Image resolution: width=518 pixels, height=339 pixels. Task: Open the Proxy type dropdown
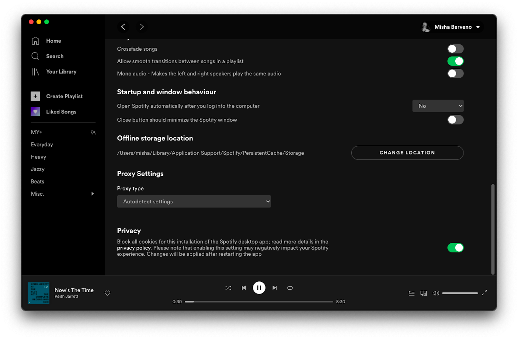click(194, 202)
